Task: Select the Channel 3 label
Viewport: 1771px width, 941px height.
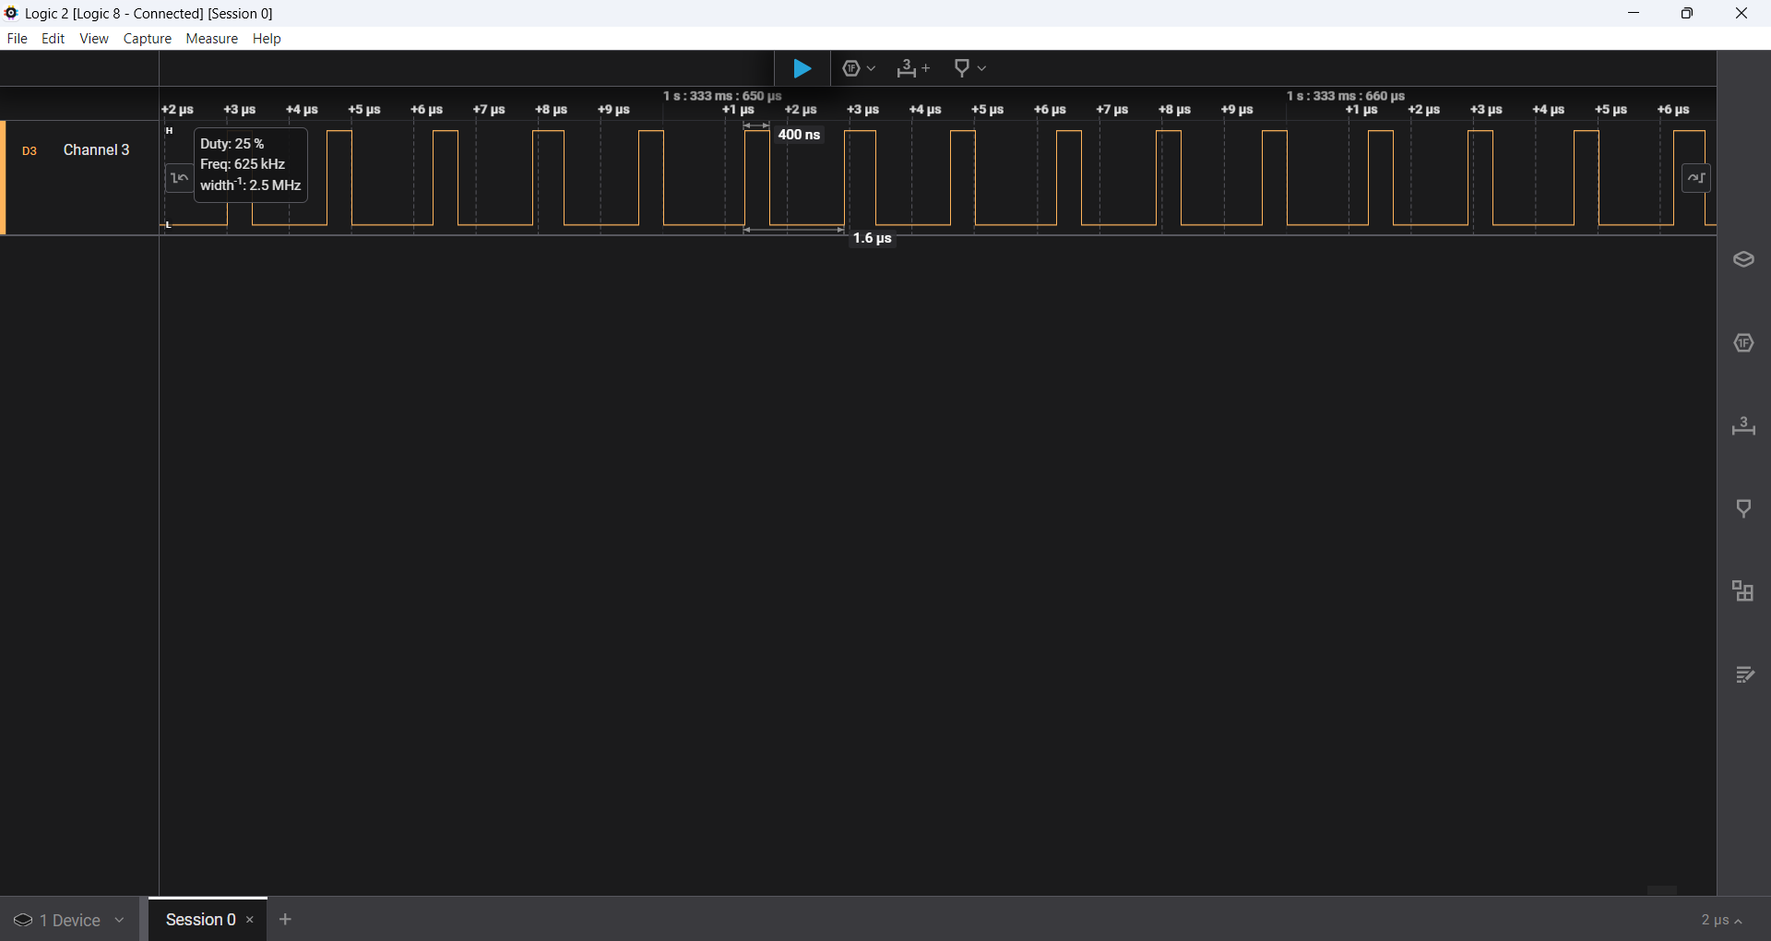Action: click(96, 150)
